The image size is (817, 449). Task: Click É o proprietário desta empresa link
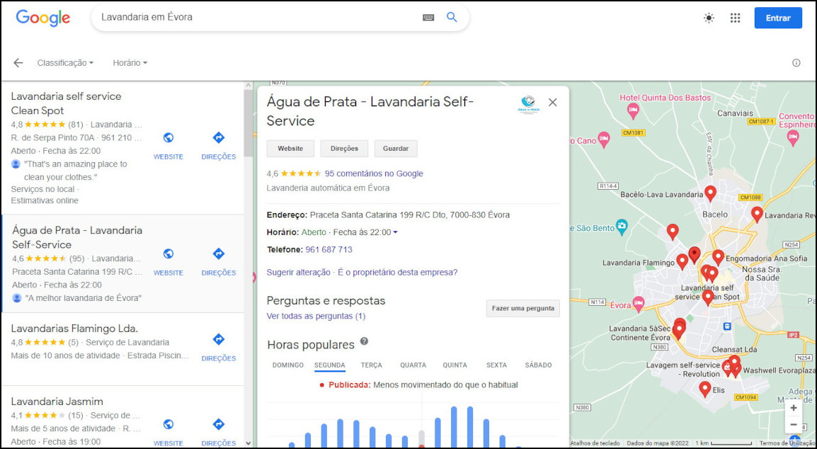398,272
